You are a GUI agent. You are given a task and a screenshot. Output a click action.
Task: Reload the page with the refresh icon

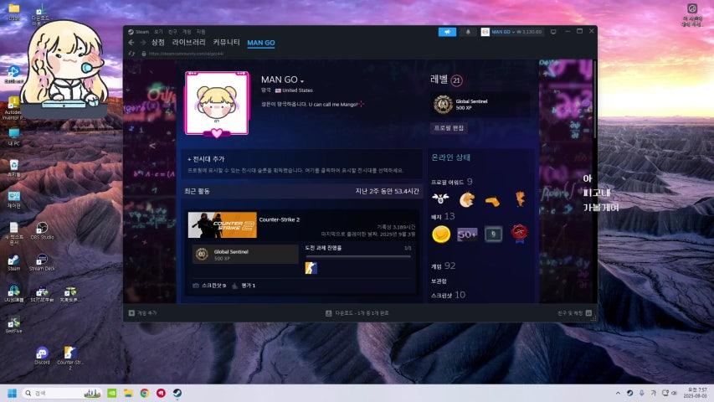pos(131,54)
